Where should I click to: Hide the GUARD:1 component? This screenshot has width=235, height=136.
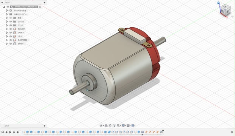pos(11,29)
